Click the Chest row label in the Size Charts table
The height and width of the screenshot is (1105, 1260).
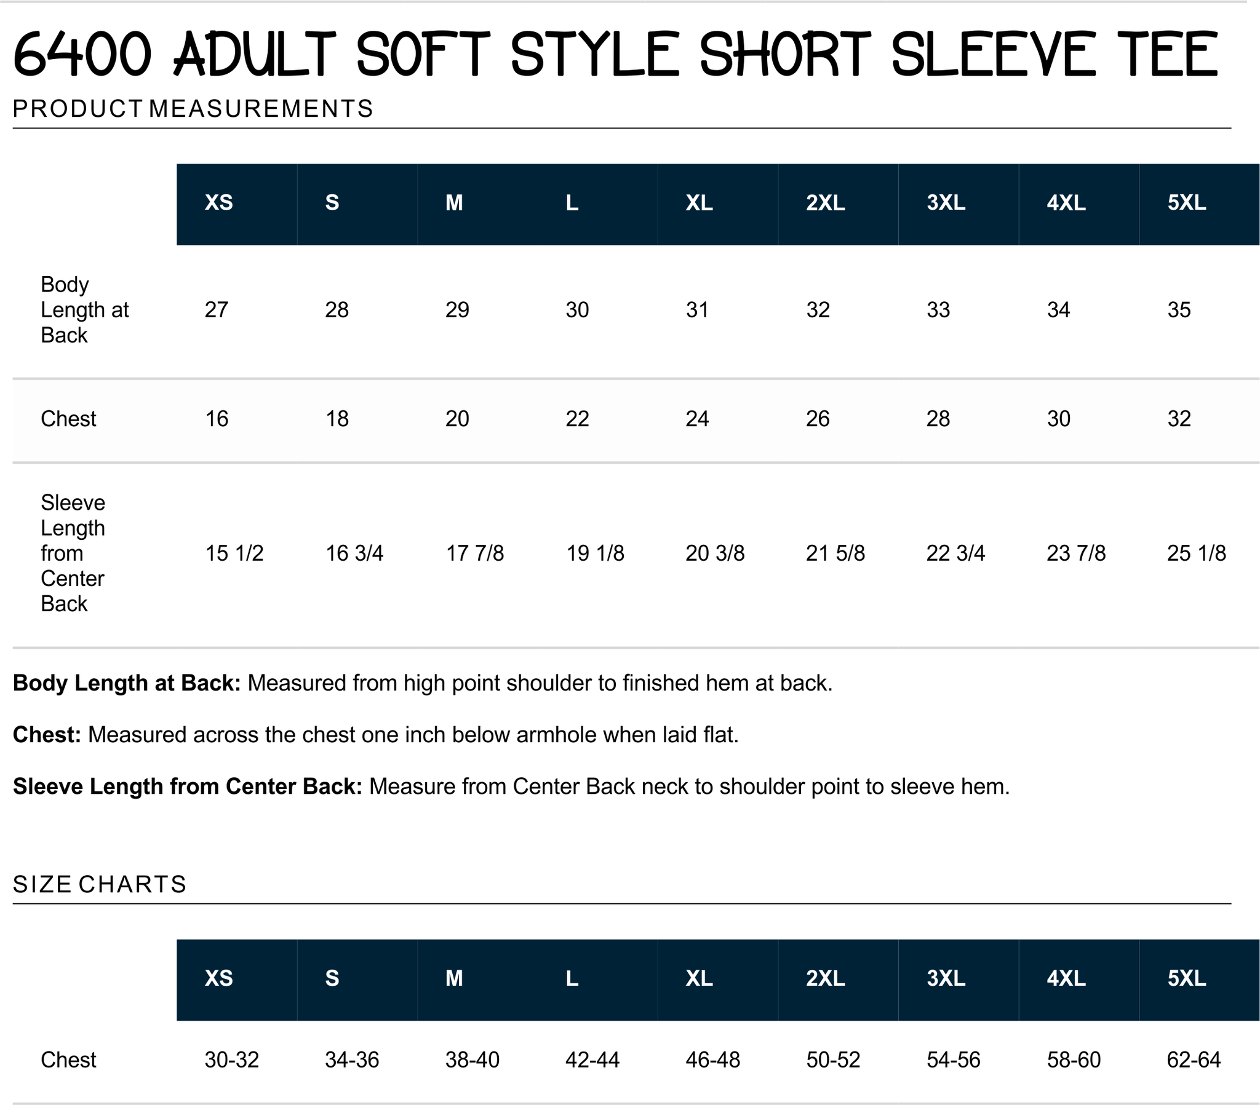[x=68, y=1060]
